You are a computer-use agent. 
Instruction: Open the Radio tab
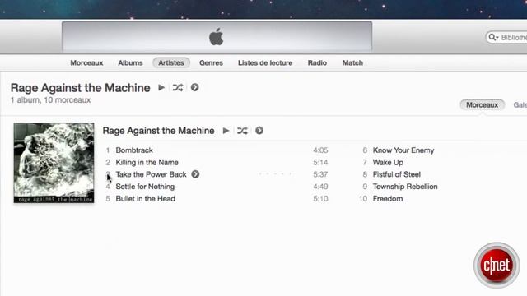pyautogui.click(x=317, y=62)
